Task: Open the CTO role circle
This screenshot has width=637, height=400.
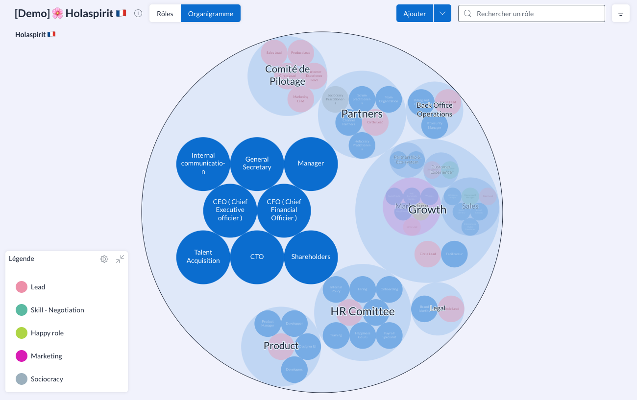Action: click(x=257, y=257)
